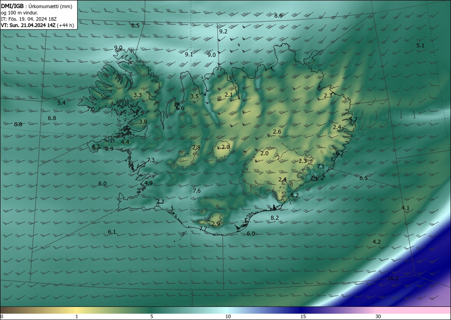Image resolution: width=451 pixels, height=320 pixels.
Task: Select the 'IT: Fös. 19. 04. 2024 18Z' line
Action: point(29,19)
